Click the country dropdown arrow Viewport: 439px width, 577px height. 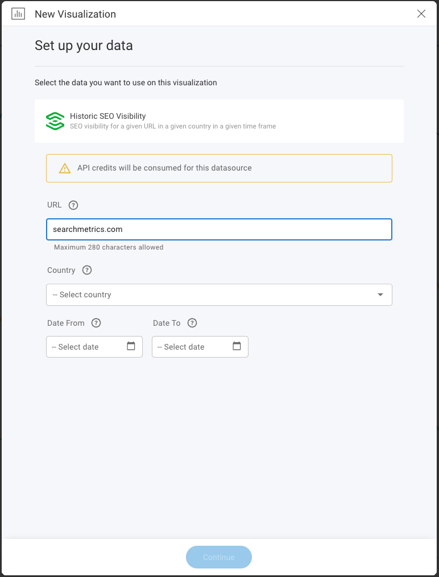pyautogui.click(x=380, y=295)
